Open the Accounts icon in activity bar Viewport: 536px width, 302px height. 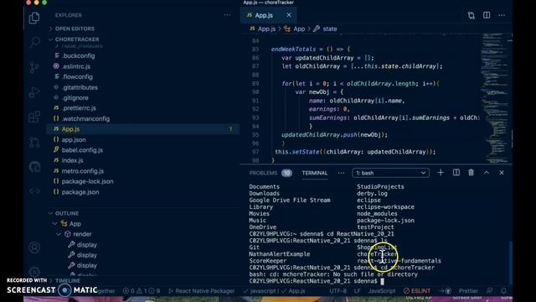click(34, 247)
